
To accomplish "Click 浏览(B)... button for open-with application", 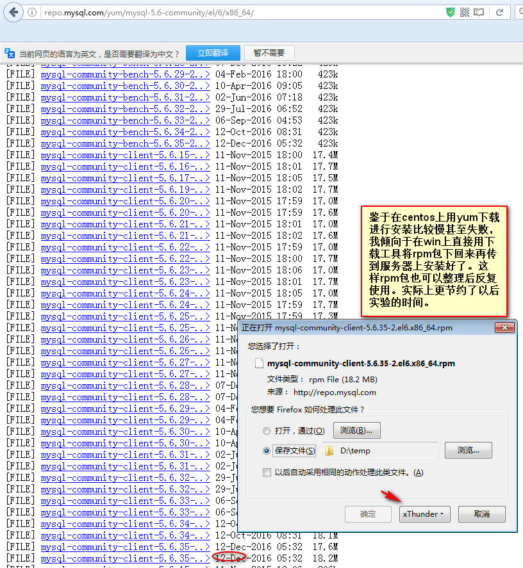I will (x=356, y=430).
